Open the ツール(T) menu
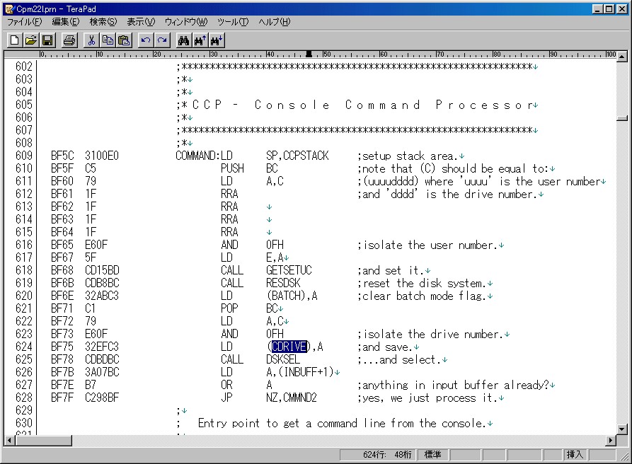Screen dimensions: 632x464 pos(233,22)
